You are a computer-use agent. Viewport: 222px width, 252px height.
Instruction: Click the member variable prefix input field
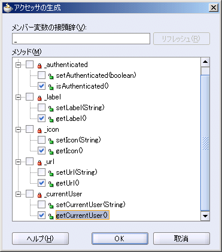click(81, 38)
